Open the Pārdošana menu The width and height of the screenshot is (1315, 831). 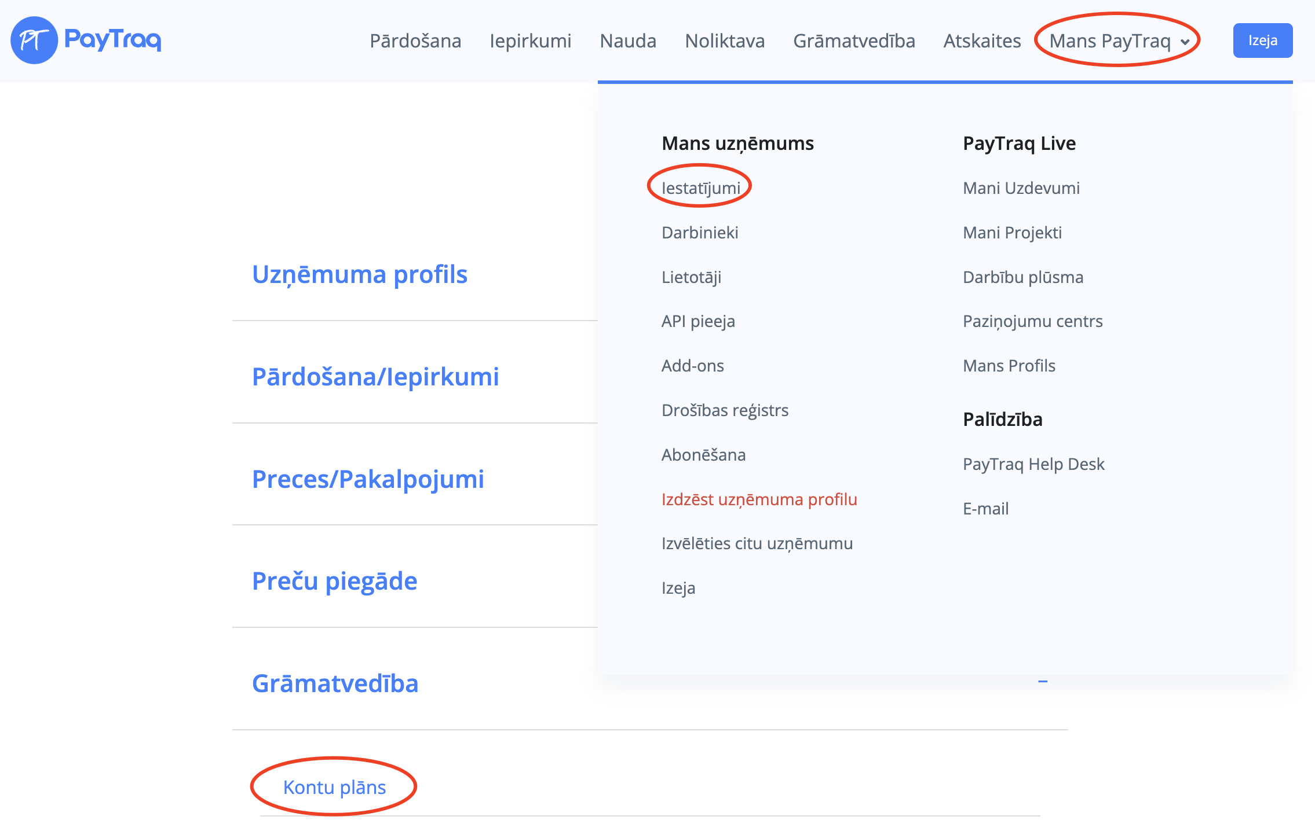pos(415,41)
